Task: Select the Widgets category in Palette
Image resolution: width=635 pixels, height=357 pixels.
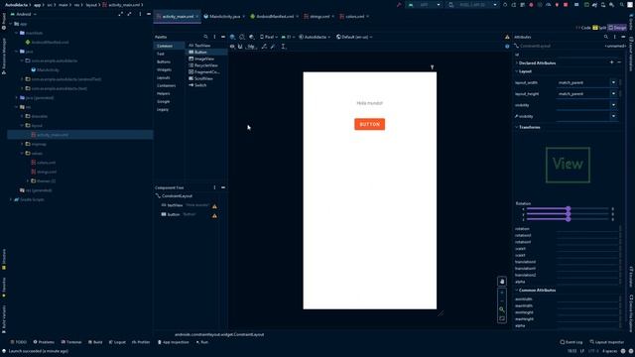Action: coord(164,69)
